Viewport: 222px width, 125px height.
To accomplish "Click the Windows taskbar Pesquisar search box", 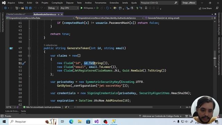I will point(33,122).
